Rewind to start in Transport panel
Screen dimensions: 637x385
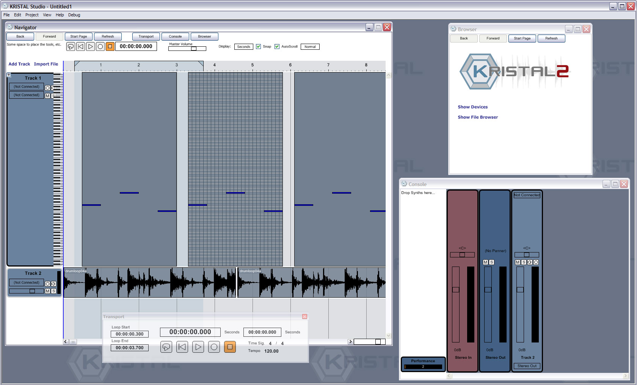(182, 347)
